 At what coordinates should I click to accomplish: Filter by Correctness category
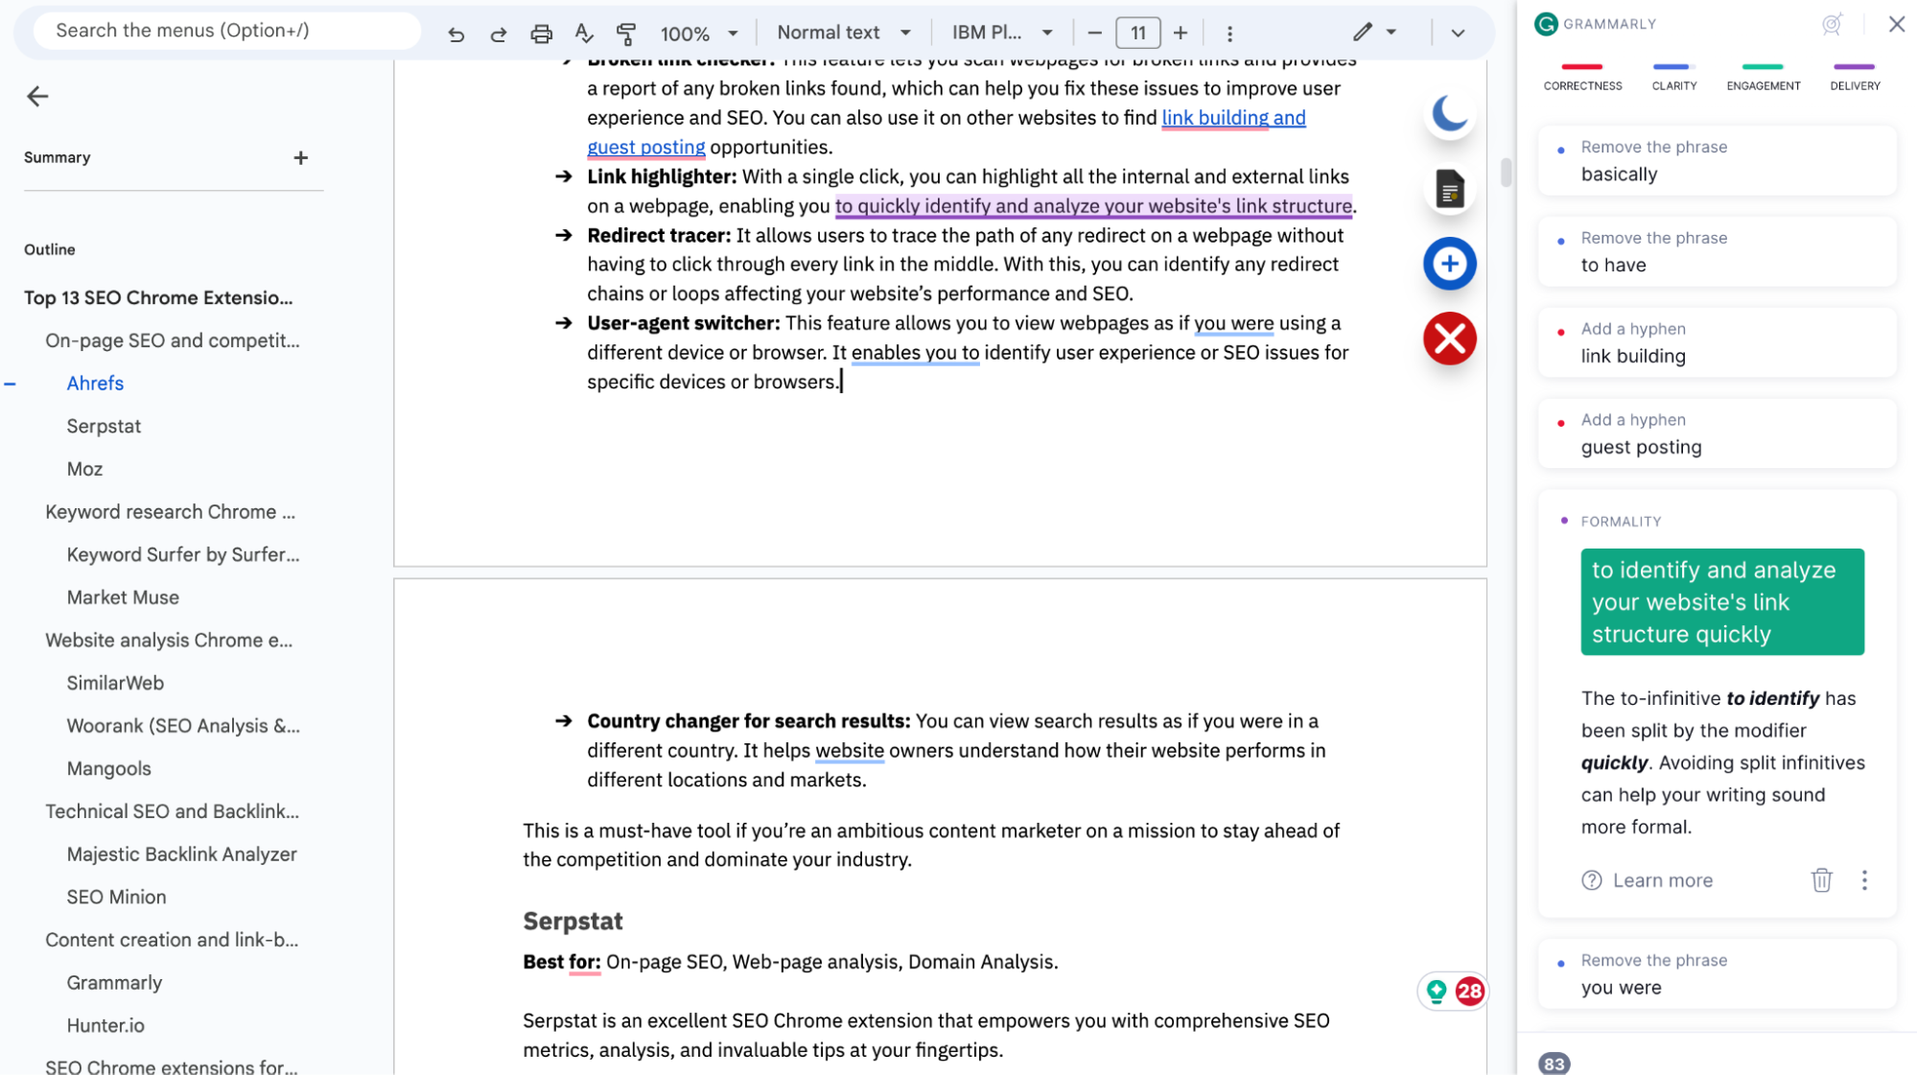click(x=1582, y=77)
